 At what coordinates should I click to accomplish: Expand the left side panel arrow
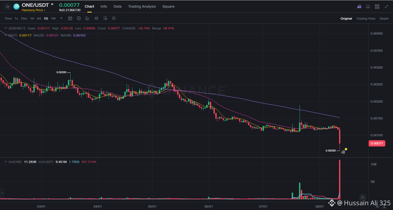2,193
